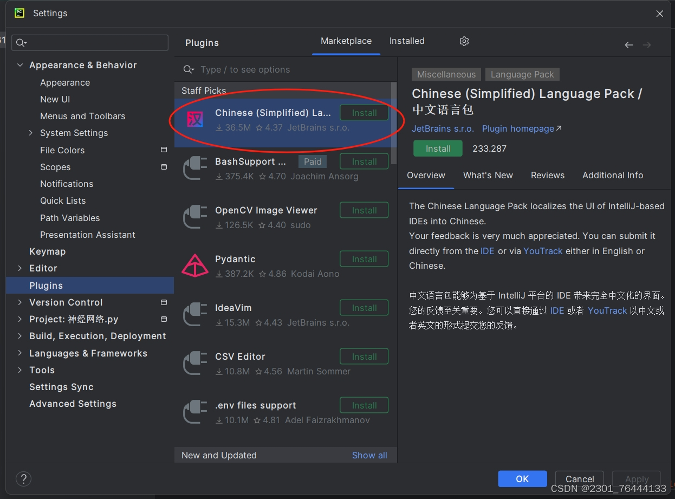Install the BashSupport plugin
The image size is (675, 499).
364,161
